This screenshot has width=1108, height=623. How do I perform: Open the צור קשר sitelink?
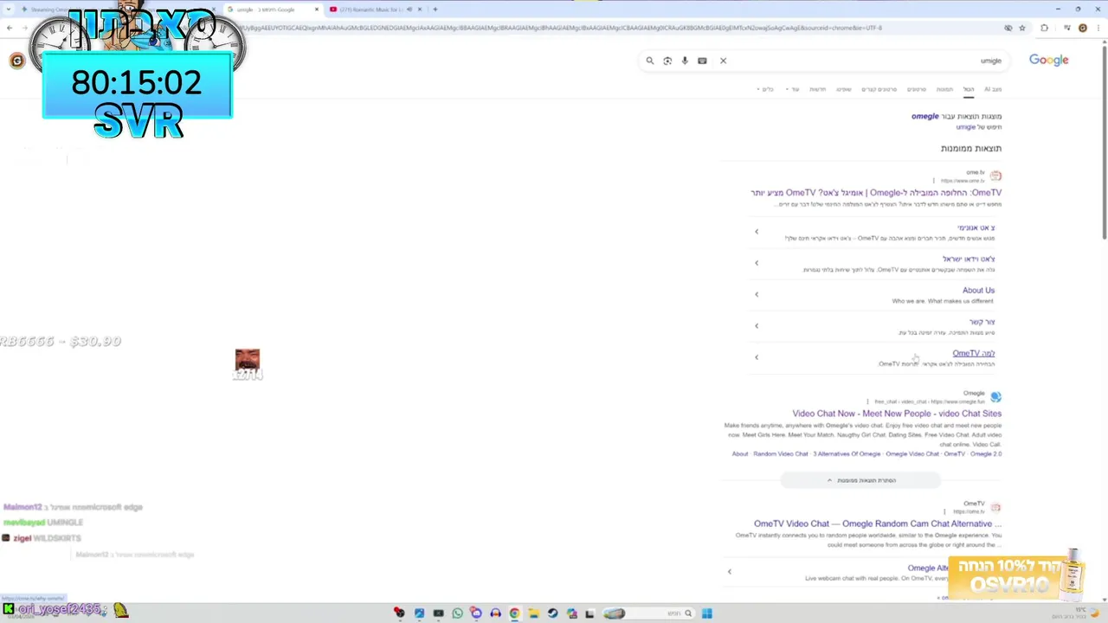pos(982,322)
